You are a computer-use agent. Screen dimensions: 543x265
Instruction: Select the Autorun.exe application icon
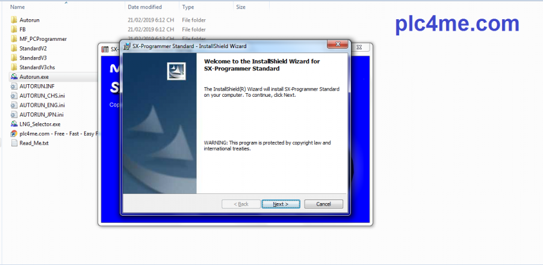(14, 77)
